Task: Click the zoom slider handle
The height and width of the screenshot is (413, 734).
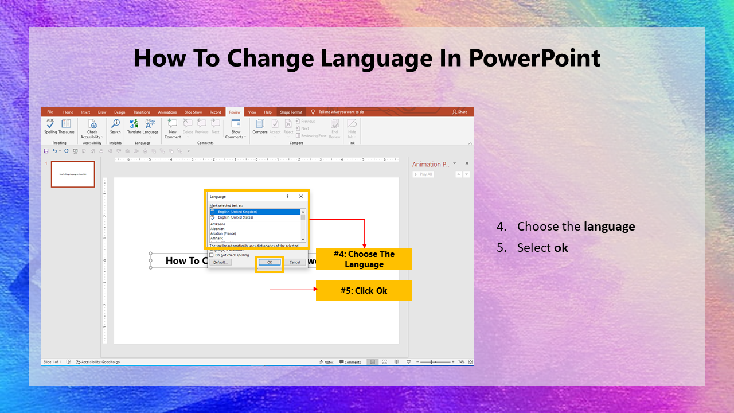Action: pos(431,362)
